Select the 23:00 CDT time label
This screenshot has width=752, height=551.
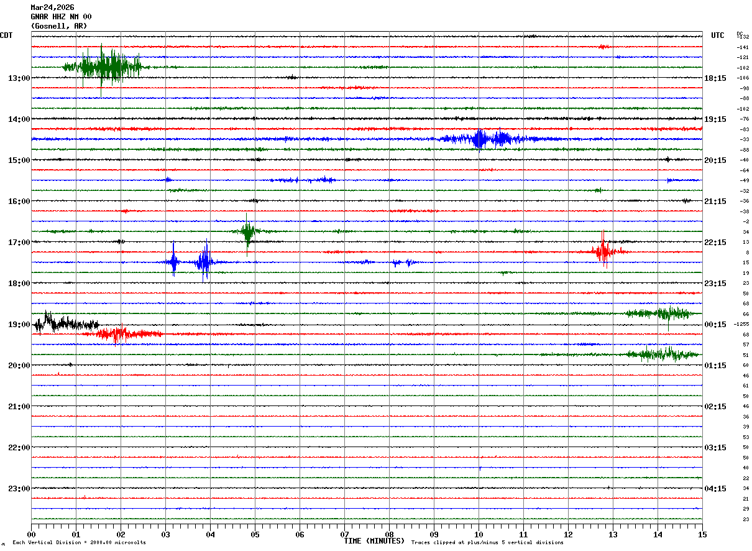19,489
